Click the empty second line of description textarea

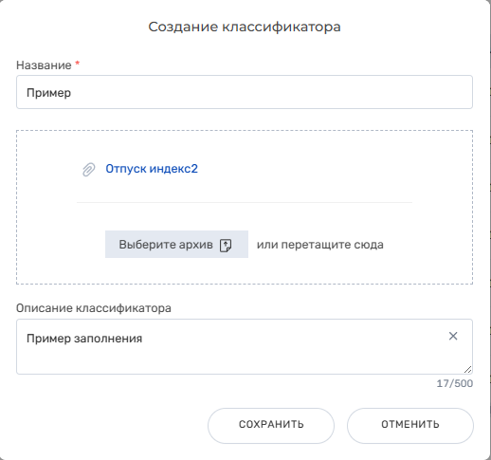pos(221,359)
